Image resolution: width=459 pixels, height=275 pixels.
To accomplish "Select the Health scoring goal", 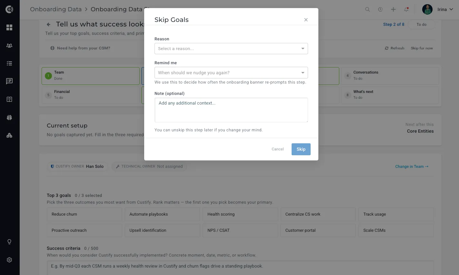I will (240, 214).
